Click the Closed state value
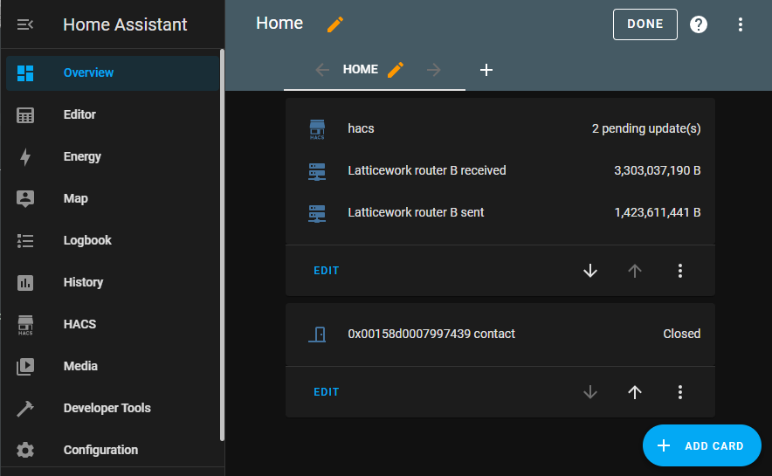 tap(681, 334)
